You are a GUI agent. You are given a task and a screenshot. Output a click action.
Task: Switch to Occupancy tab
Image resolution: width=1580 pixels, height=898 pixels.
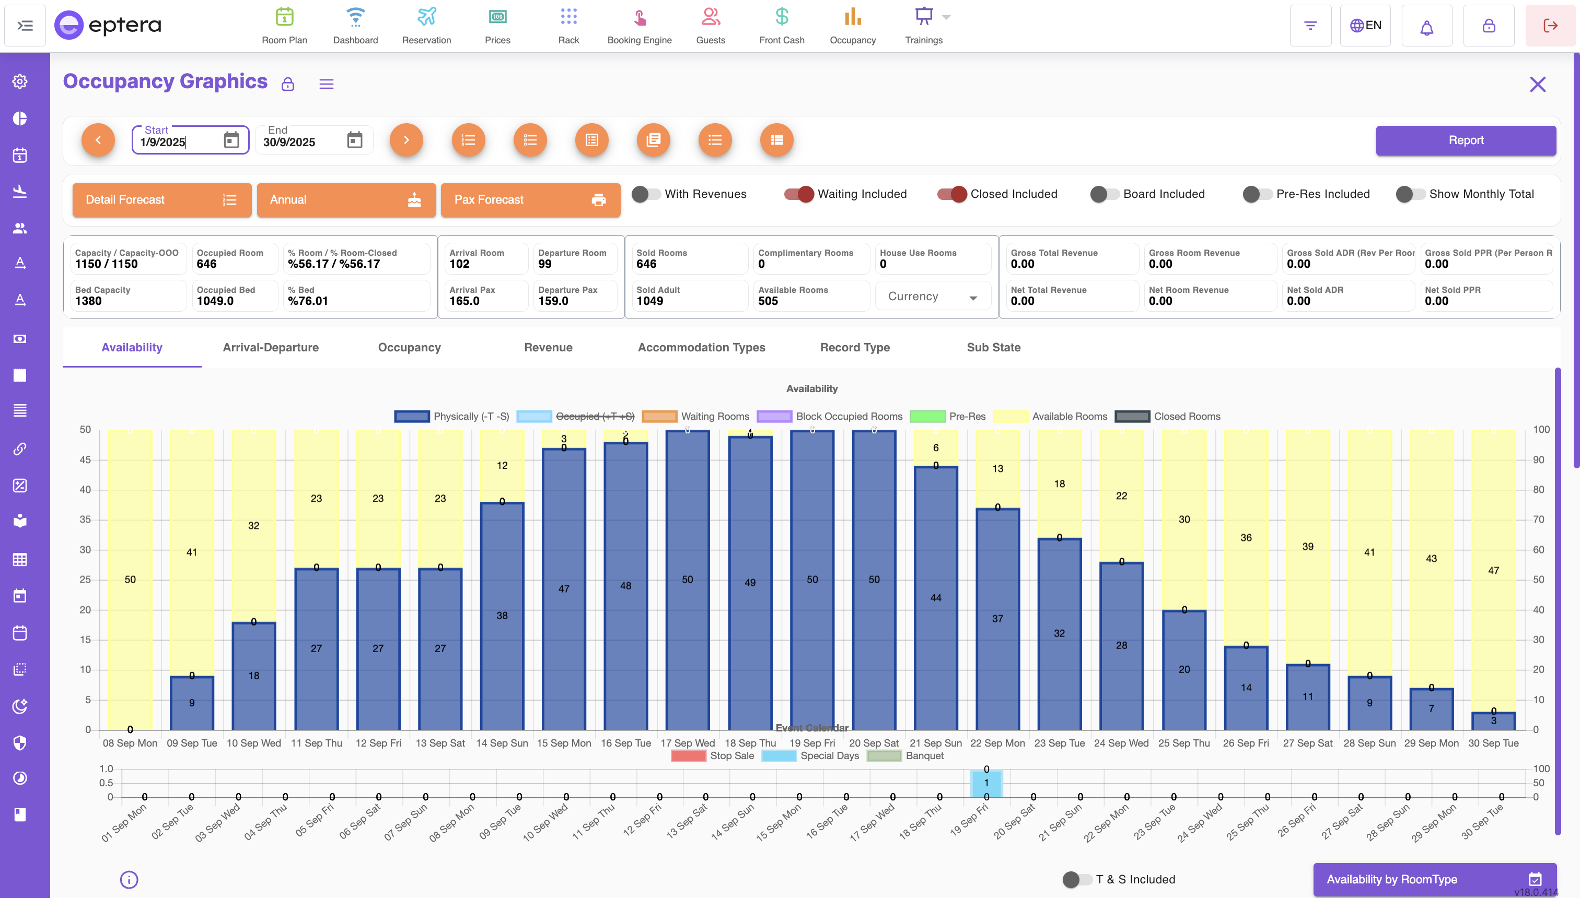point(409,348)
